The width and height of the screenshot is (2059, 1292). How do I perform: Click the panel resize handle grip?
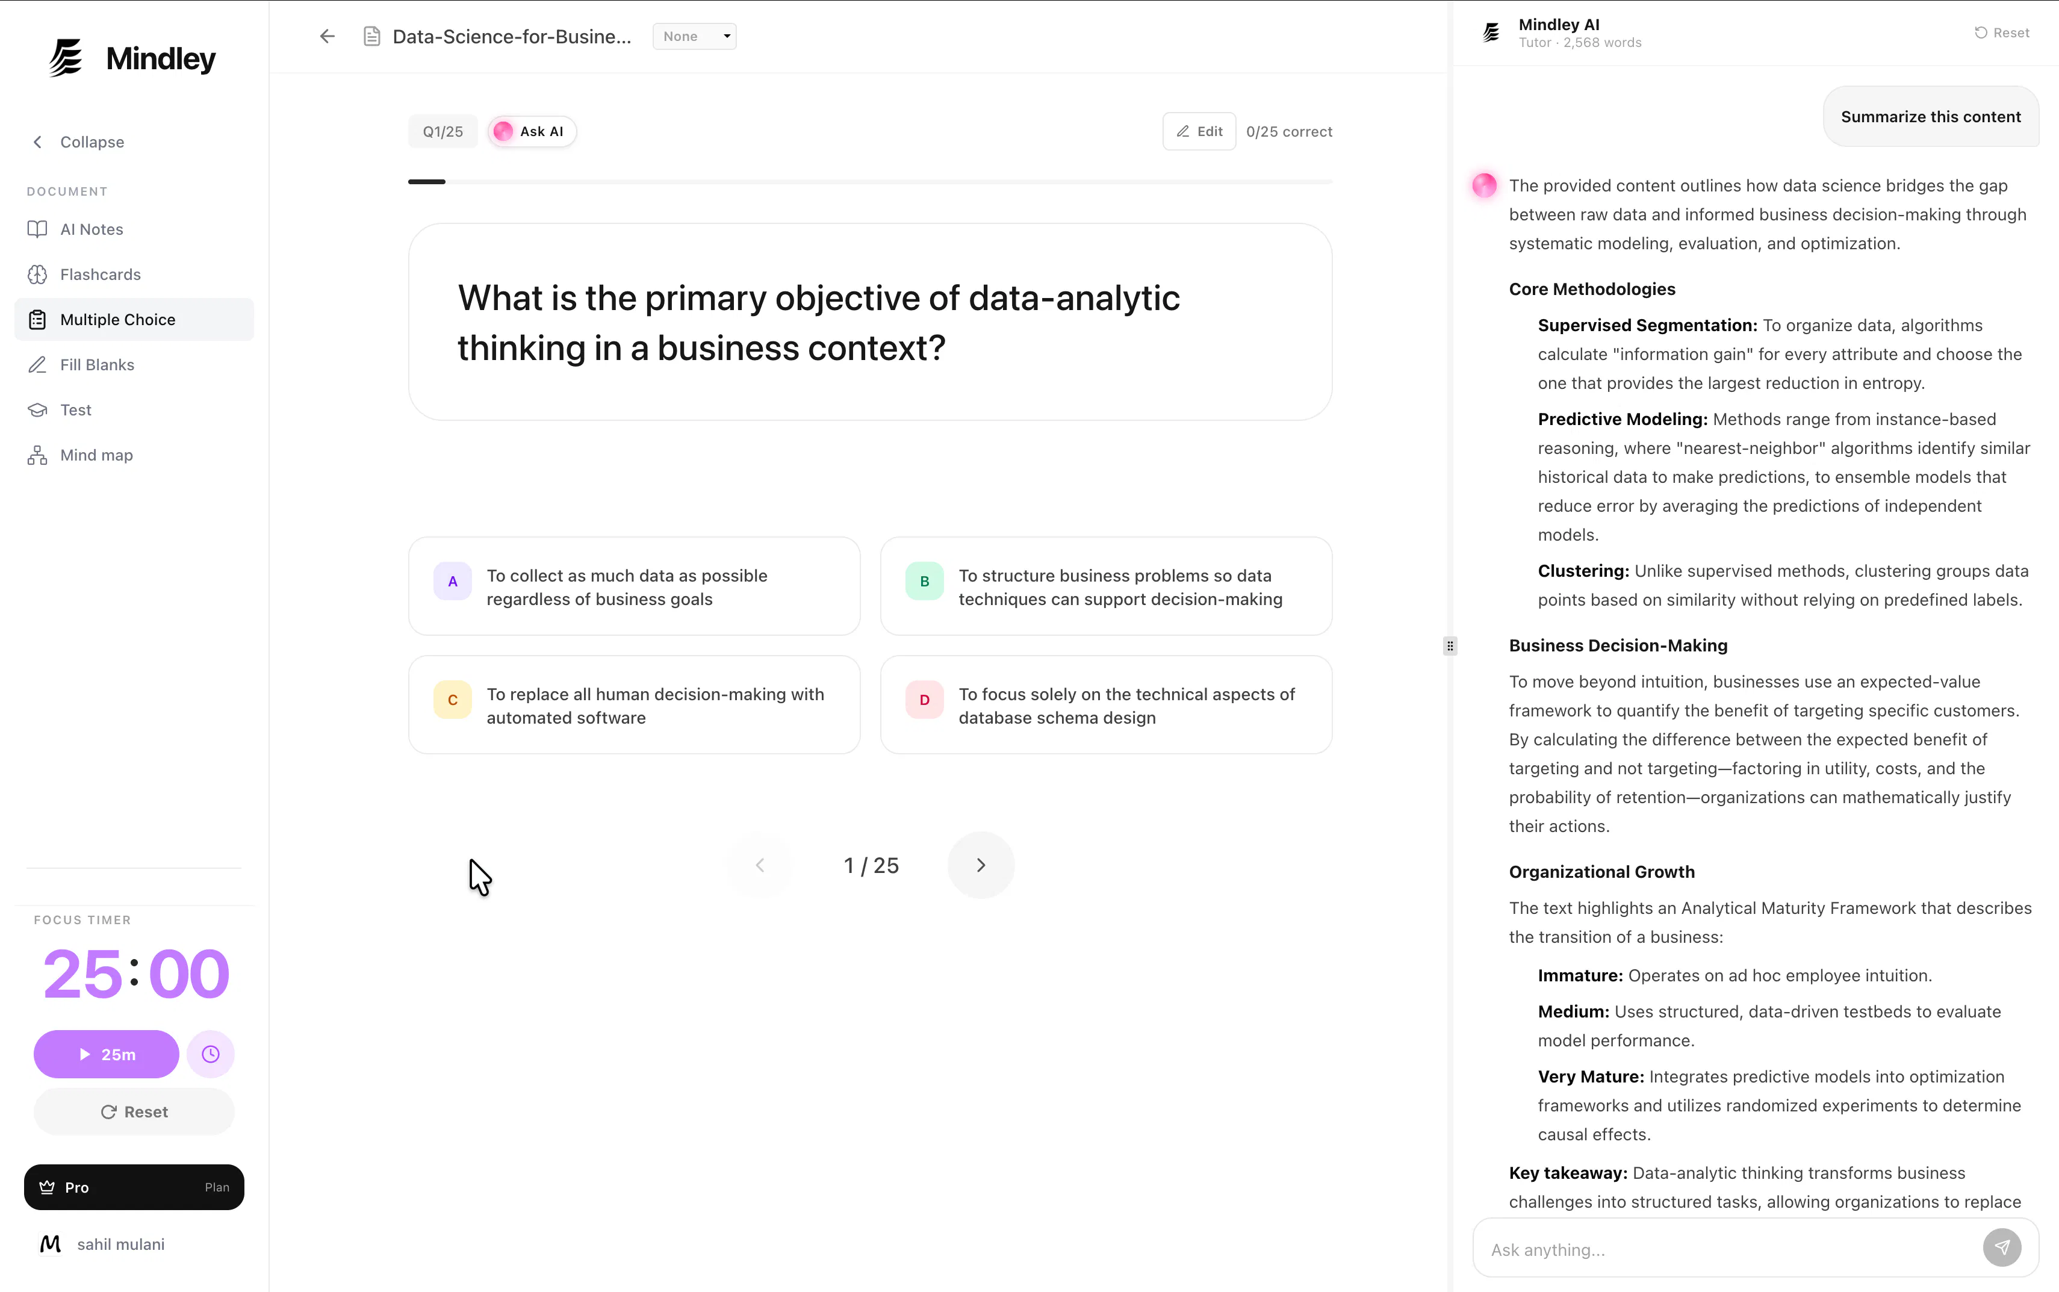tap(1450, 646)
